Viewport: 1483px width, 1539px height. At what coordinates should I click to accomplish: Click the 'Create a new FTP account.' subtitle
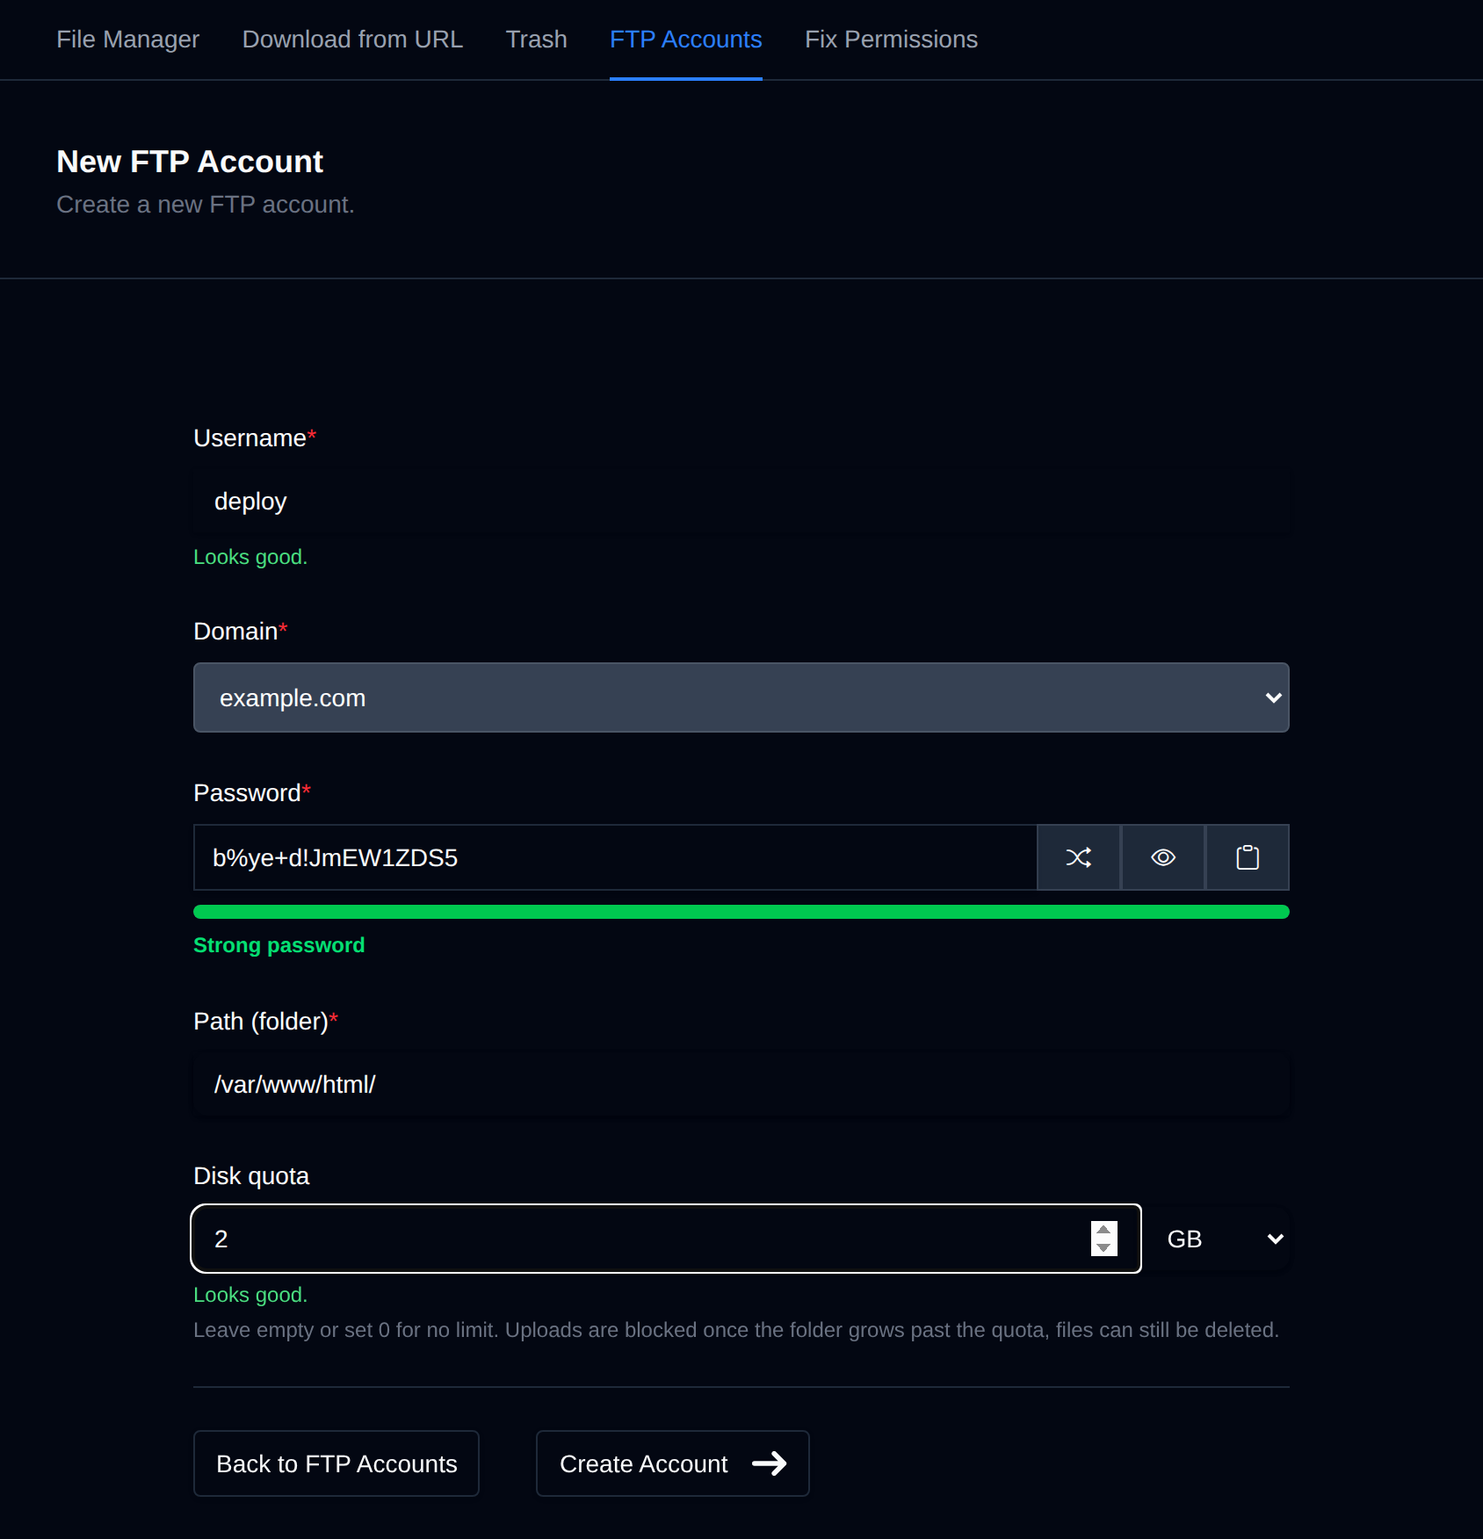click(206, 204)
